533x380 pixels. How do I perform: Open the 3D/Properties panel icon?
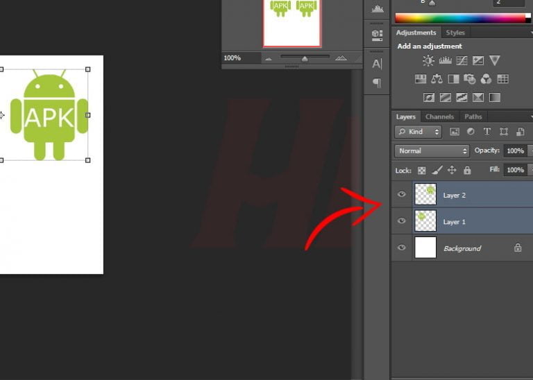click(377, 35)
